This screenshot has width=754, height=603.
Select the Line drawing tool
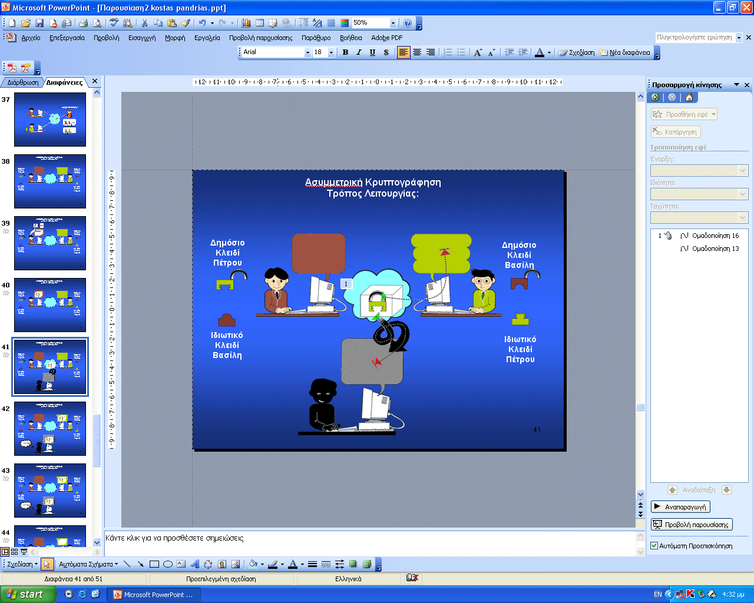coord(127,564)
